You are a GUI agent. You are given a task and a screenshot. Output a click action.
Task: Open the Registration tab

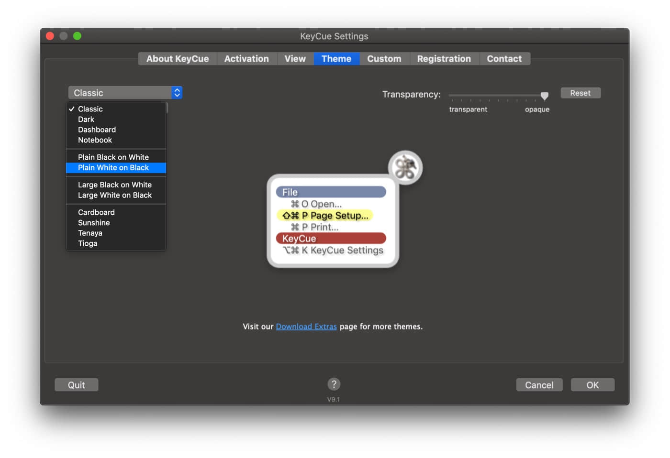click(444, 59)
